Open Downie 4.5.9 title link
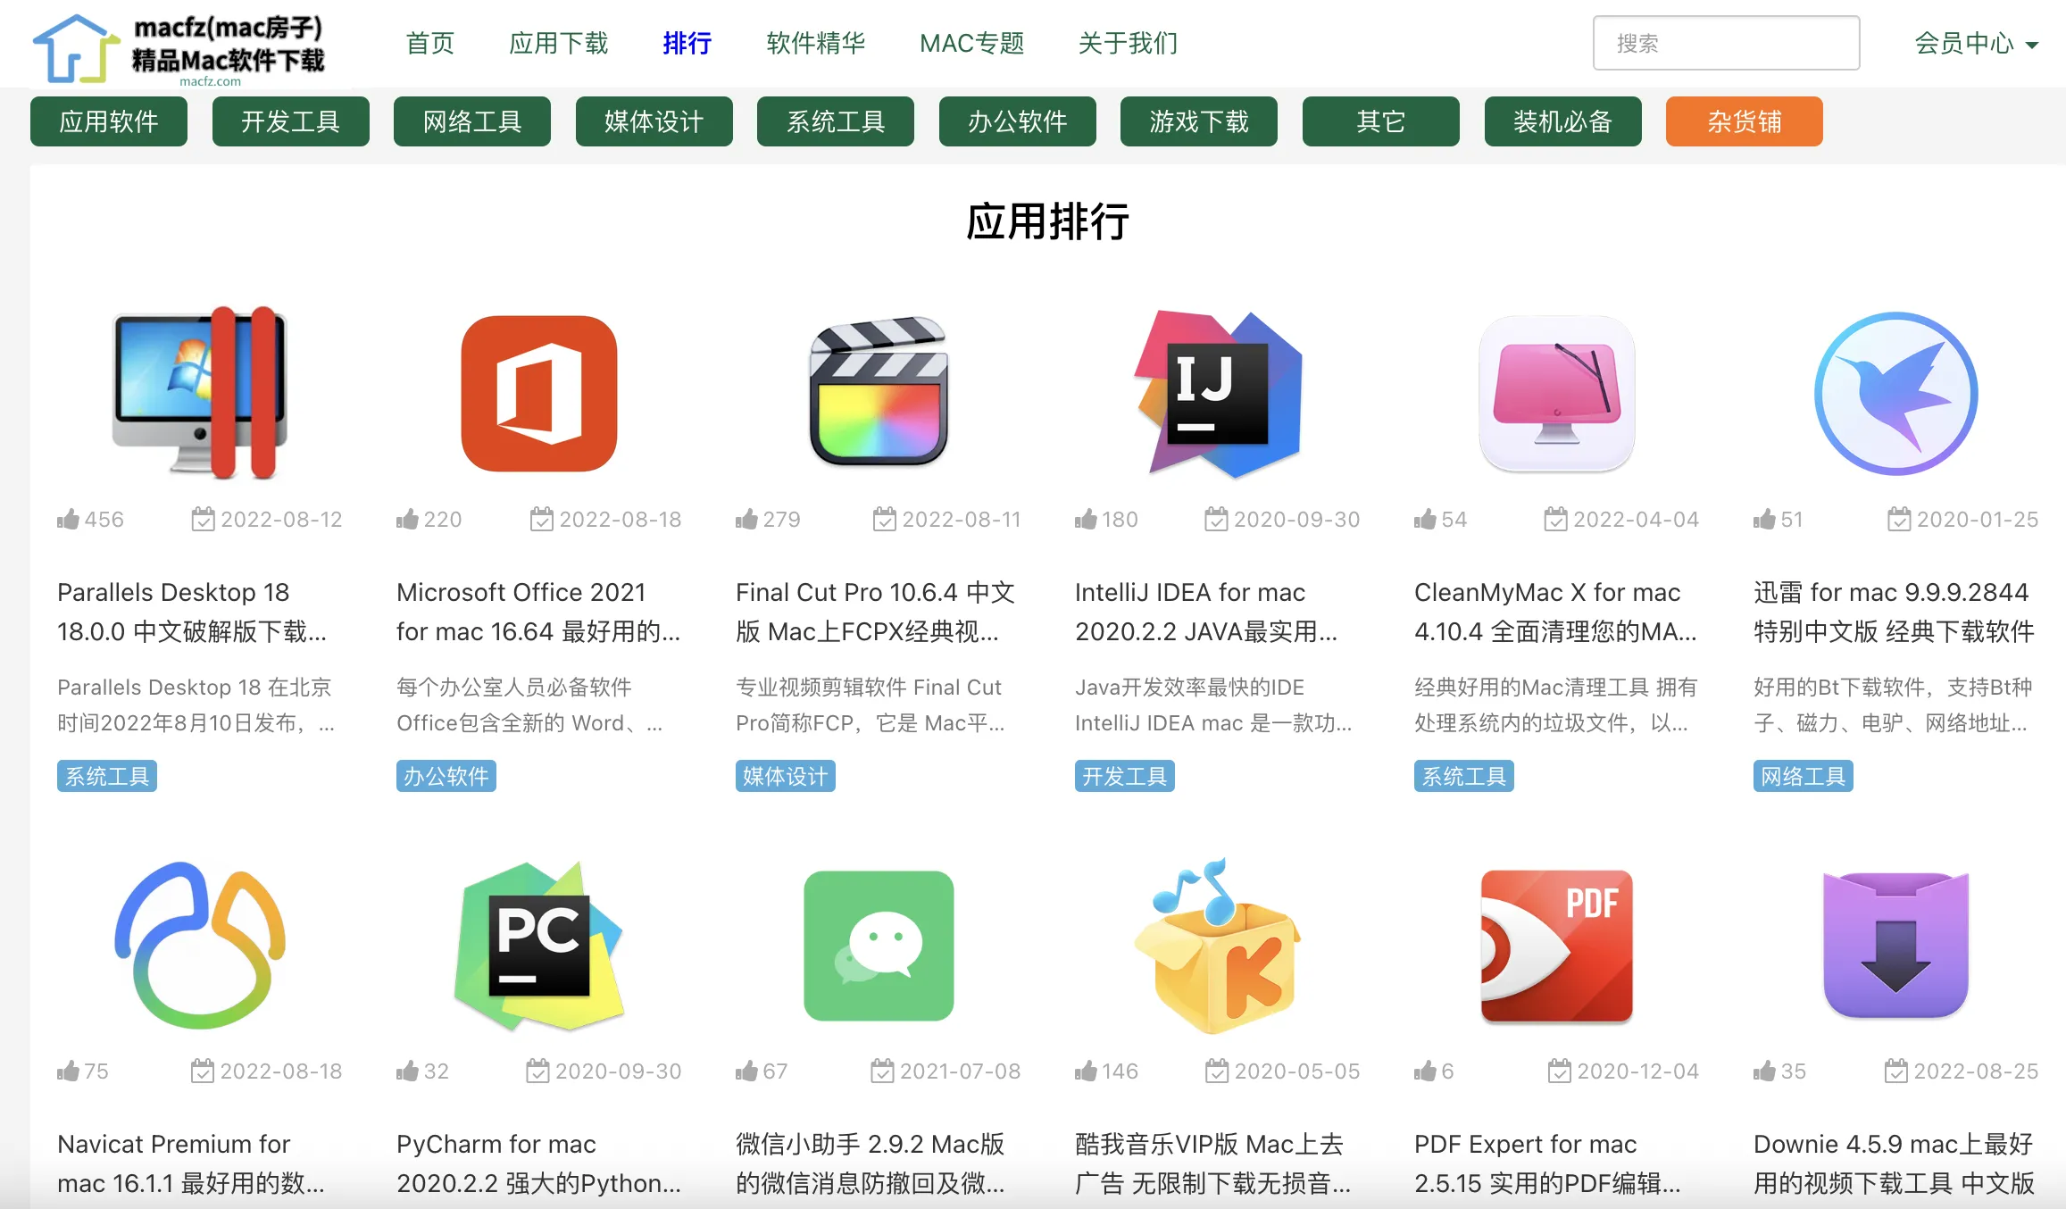Screen dimensions: 2066x1209 pos(1894,1163)
